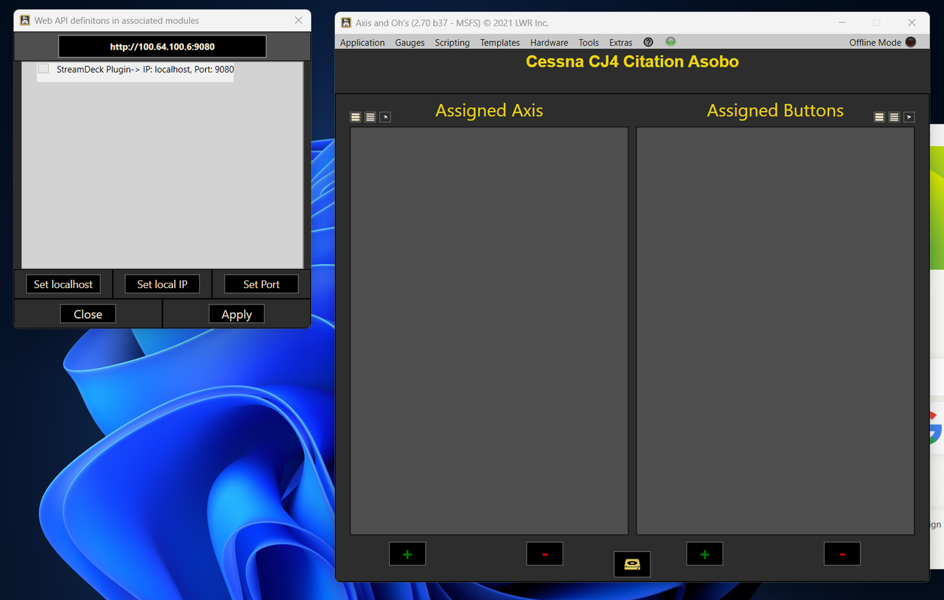This screenshot has width=944, height=600.
Task: Click the Assigned Axis heading
Action: point(489,111)
